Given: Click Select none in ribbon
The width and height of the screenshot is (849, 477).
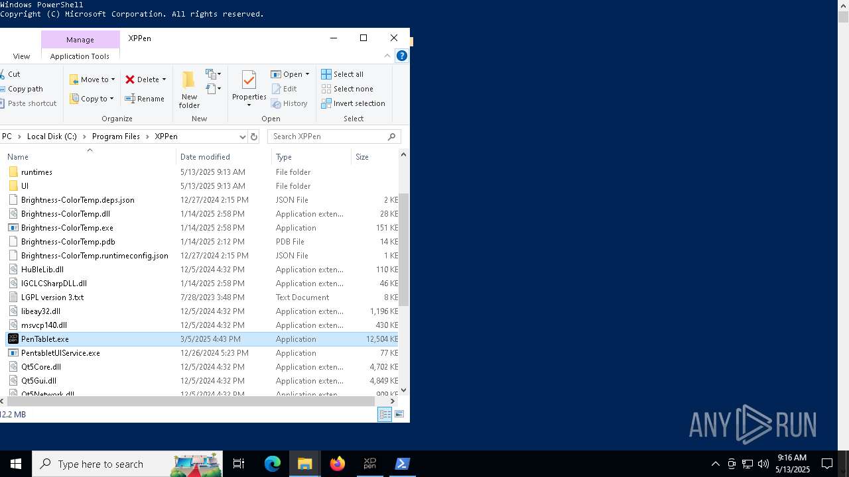Looking at the screenshot, I should [347, 89].
